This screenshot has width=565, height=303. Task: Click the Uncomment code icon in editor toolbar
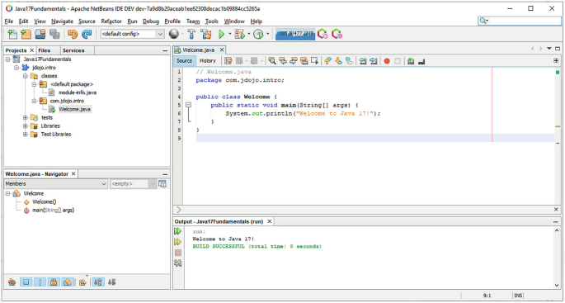[x=421, y=61]
